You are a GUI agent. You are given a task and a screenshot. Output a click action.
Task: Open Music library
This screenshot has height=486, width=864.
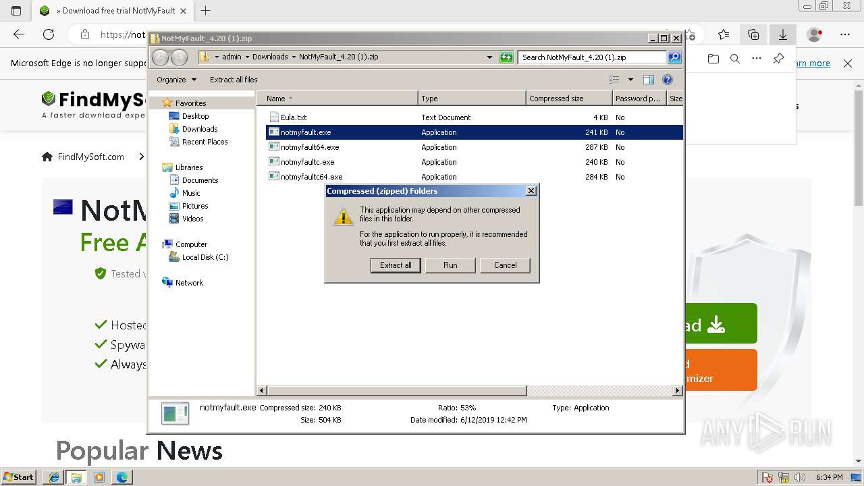point(191,193)
